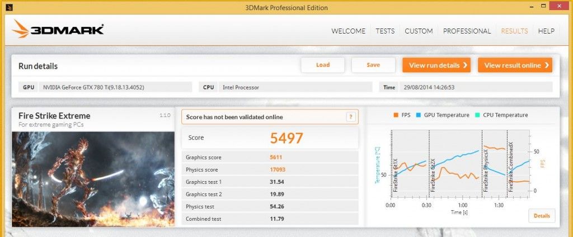Click the overall score 5497
Screen dimensions: 573x237
[286, 138]
